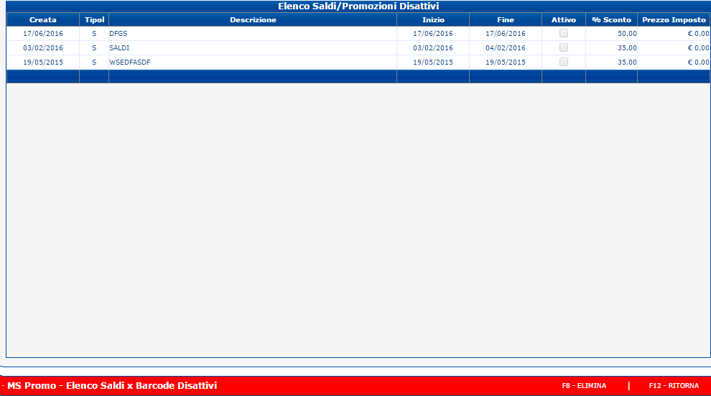
Task: Click Tipol S in WSEDFASDF row
Action: (x=94, y=62)
